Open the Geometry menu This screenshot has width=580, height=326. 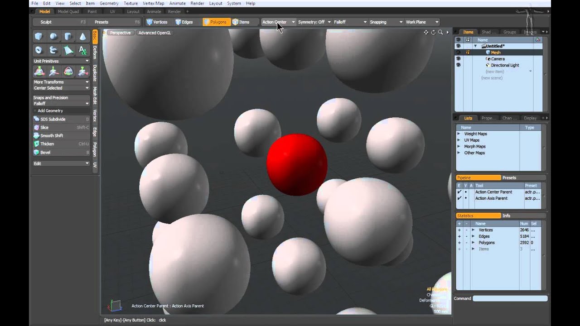109,3
